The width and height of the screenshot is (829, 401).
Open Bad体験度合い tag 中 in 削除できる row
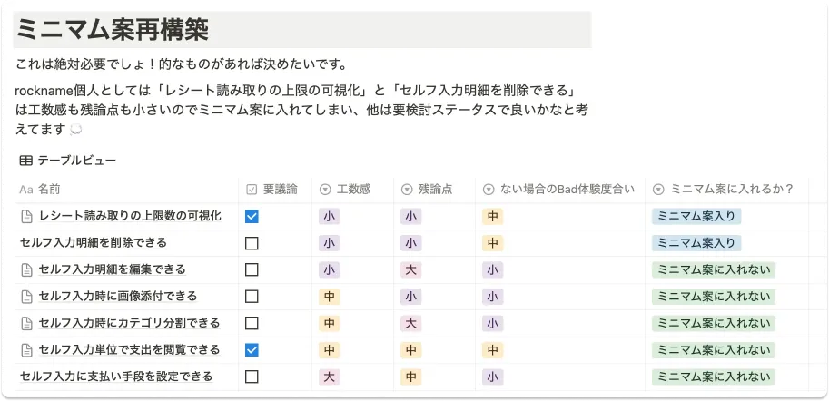click(493, 243)
